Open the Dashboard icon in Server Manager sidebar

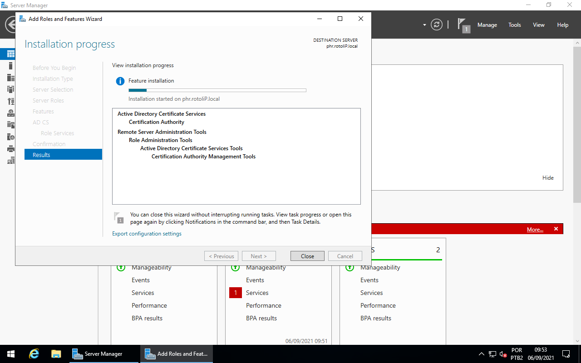pyautogui.click(x=10, y=54)
